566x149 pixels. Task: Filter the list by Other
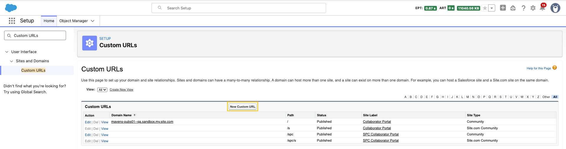coord(546,97)
